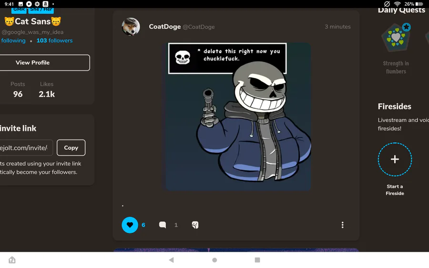Place a sticker on CoatDoge's post
The height and width of the screenshot is (268, 429).
(195, 225)
